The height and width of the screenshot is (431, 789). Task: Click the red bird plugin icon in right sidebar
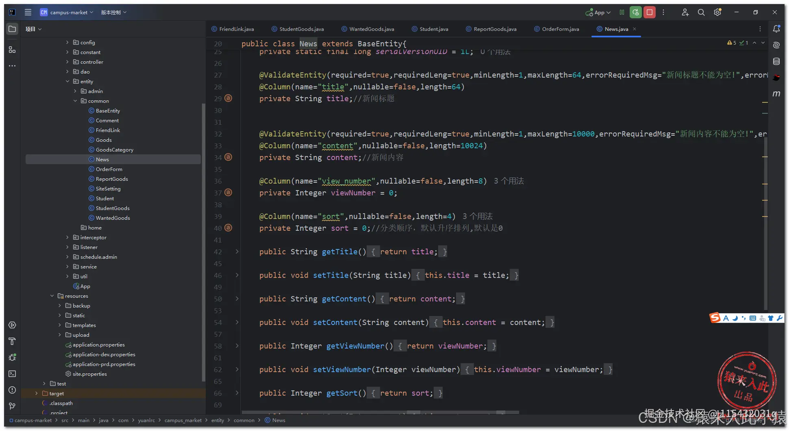click(x=776, y=78)
